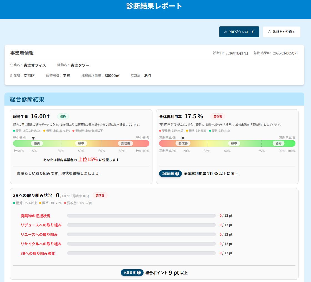Viewport: 311px width, 282px height.
Task: Select the リユースへの取り組み category label
Action: 39,234
